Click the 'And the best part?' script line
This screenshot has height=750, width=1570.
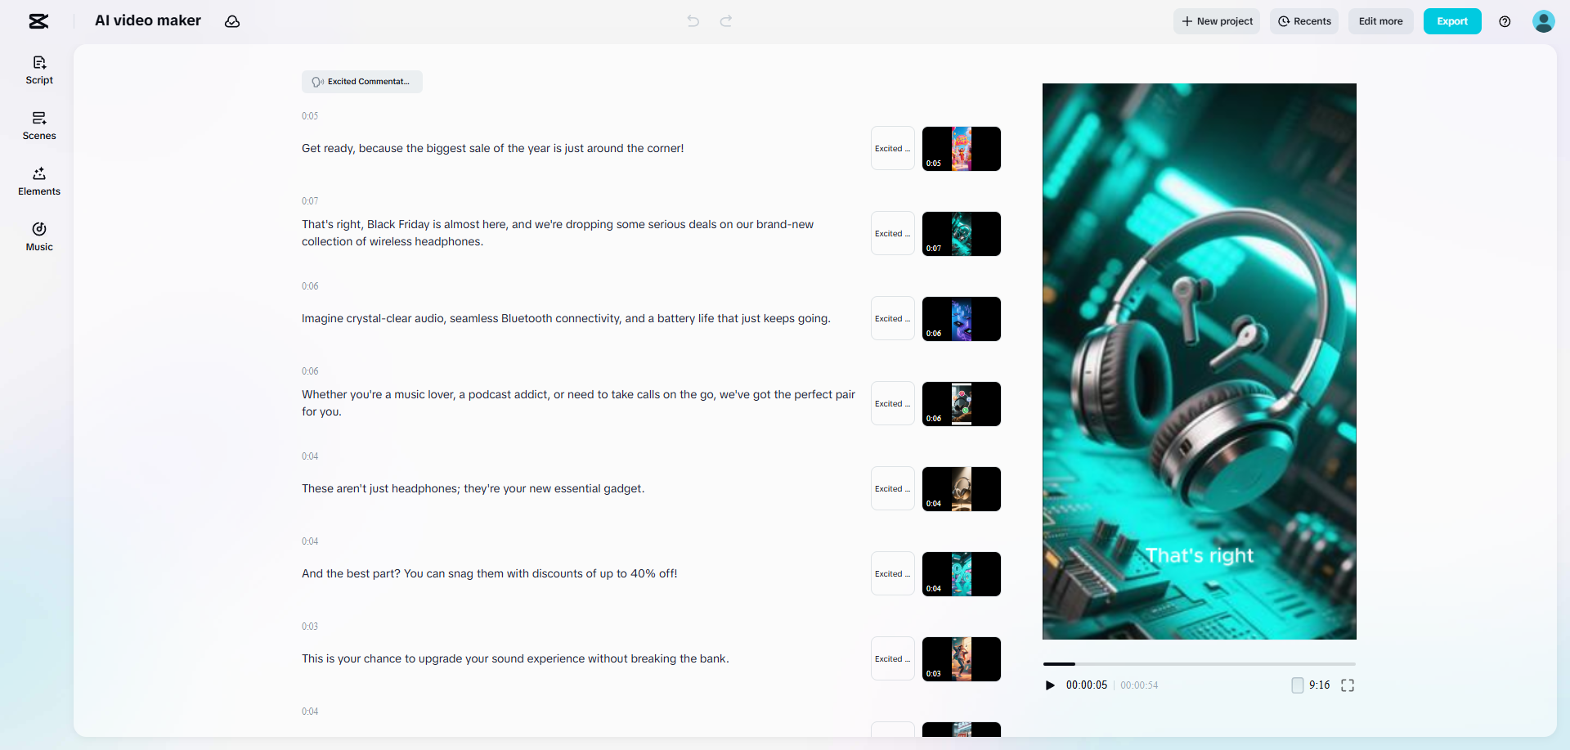(x=489, y=574)
